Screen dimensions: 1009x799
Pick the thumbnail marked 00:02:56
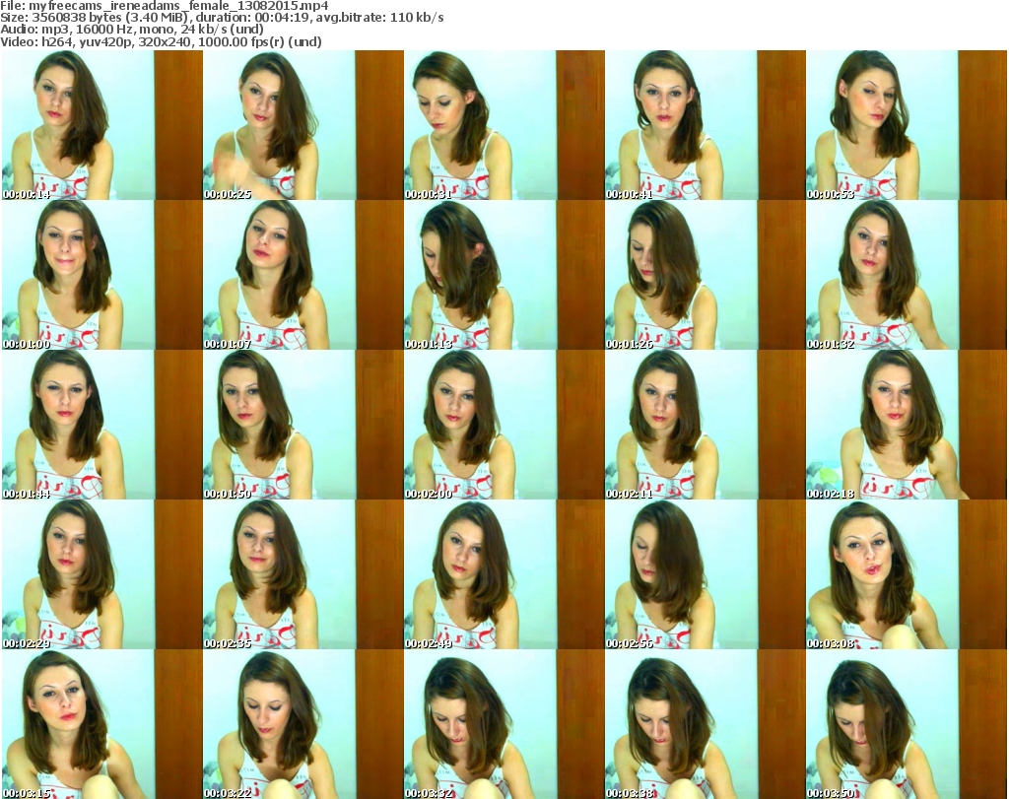pos(706,574)
